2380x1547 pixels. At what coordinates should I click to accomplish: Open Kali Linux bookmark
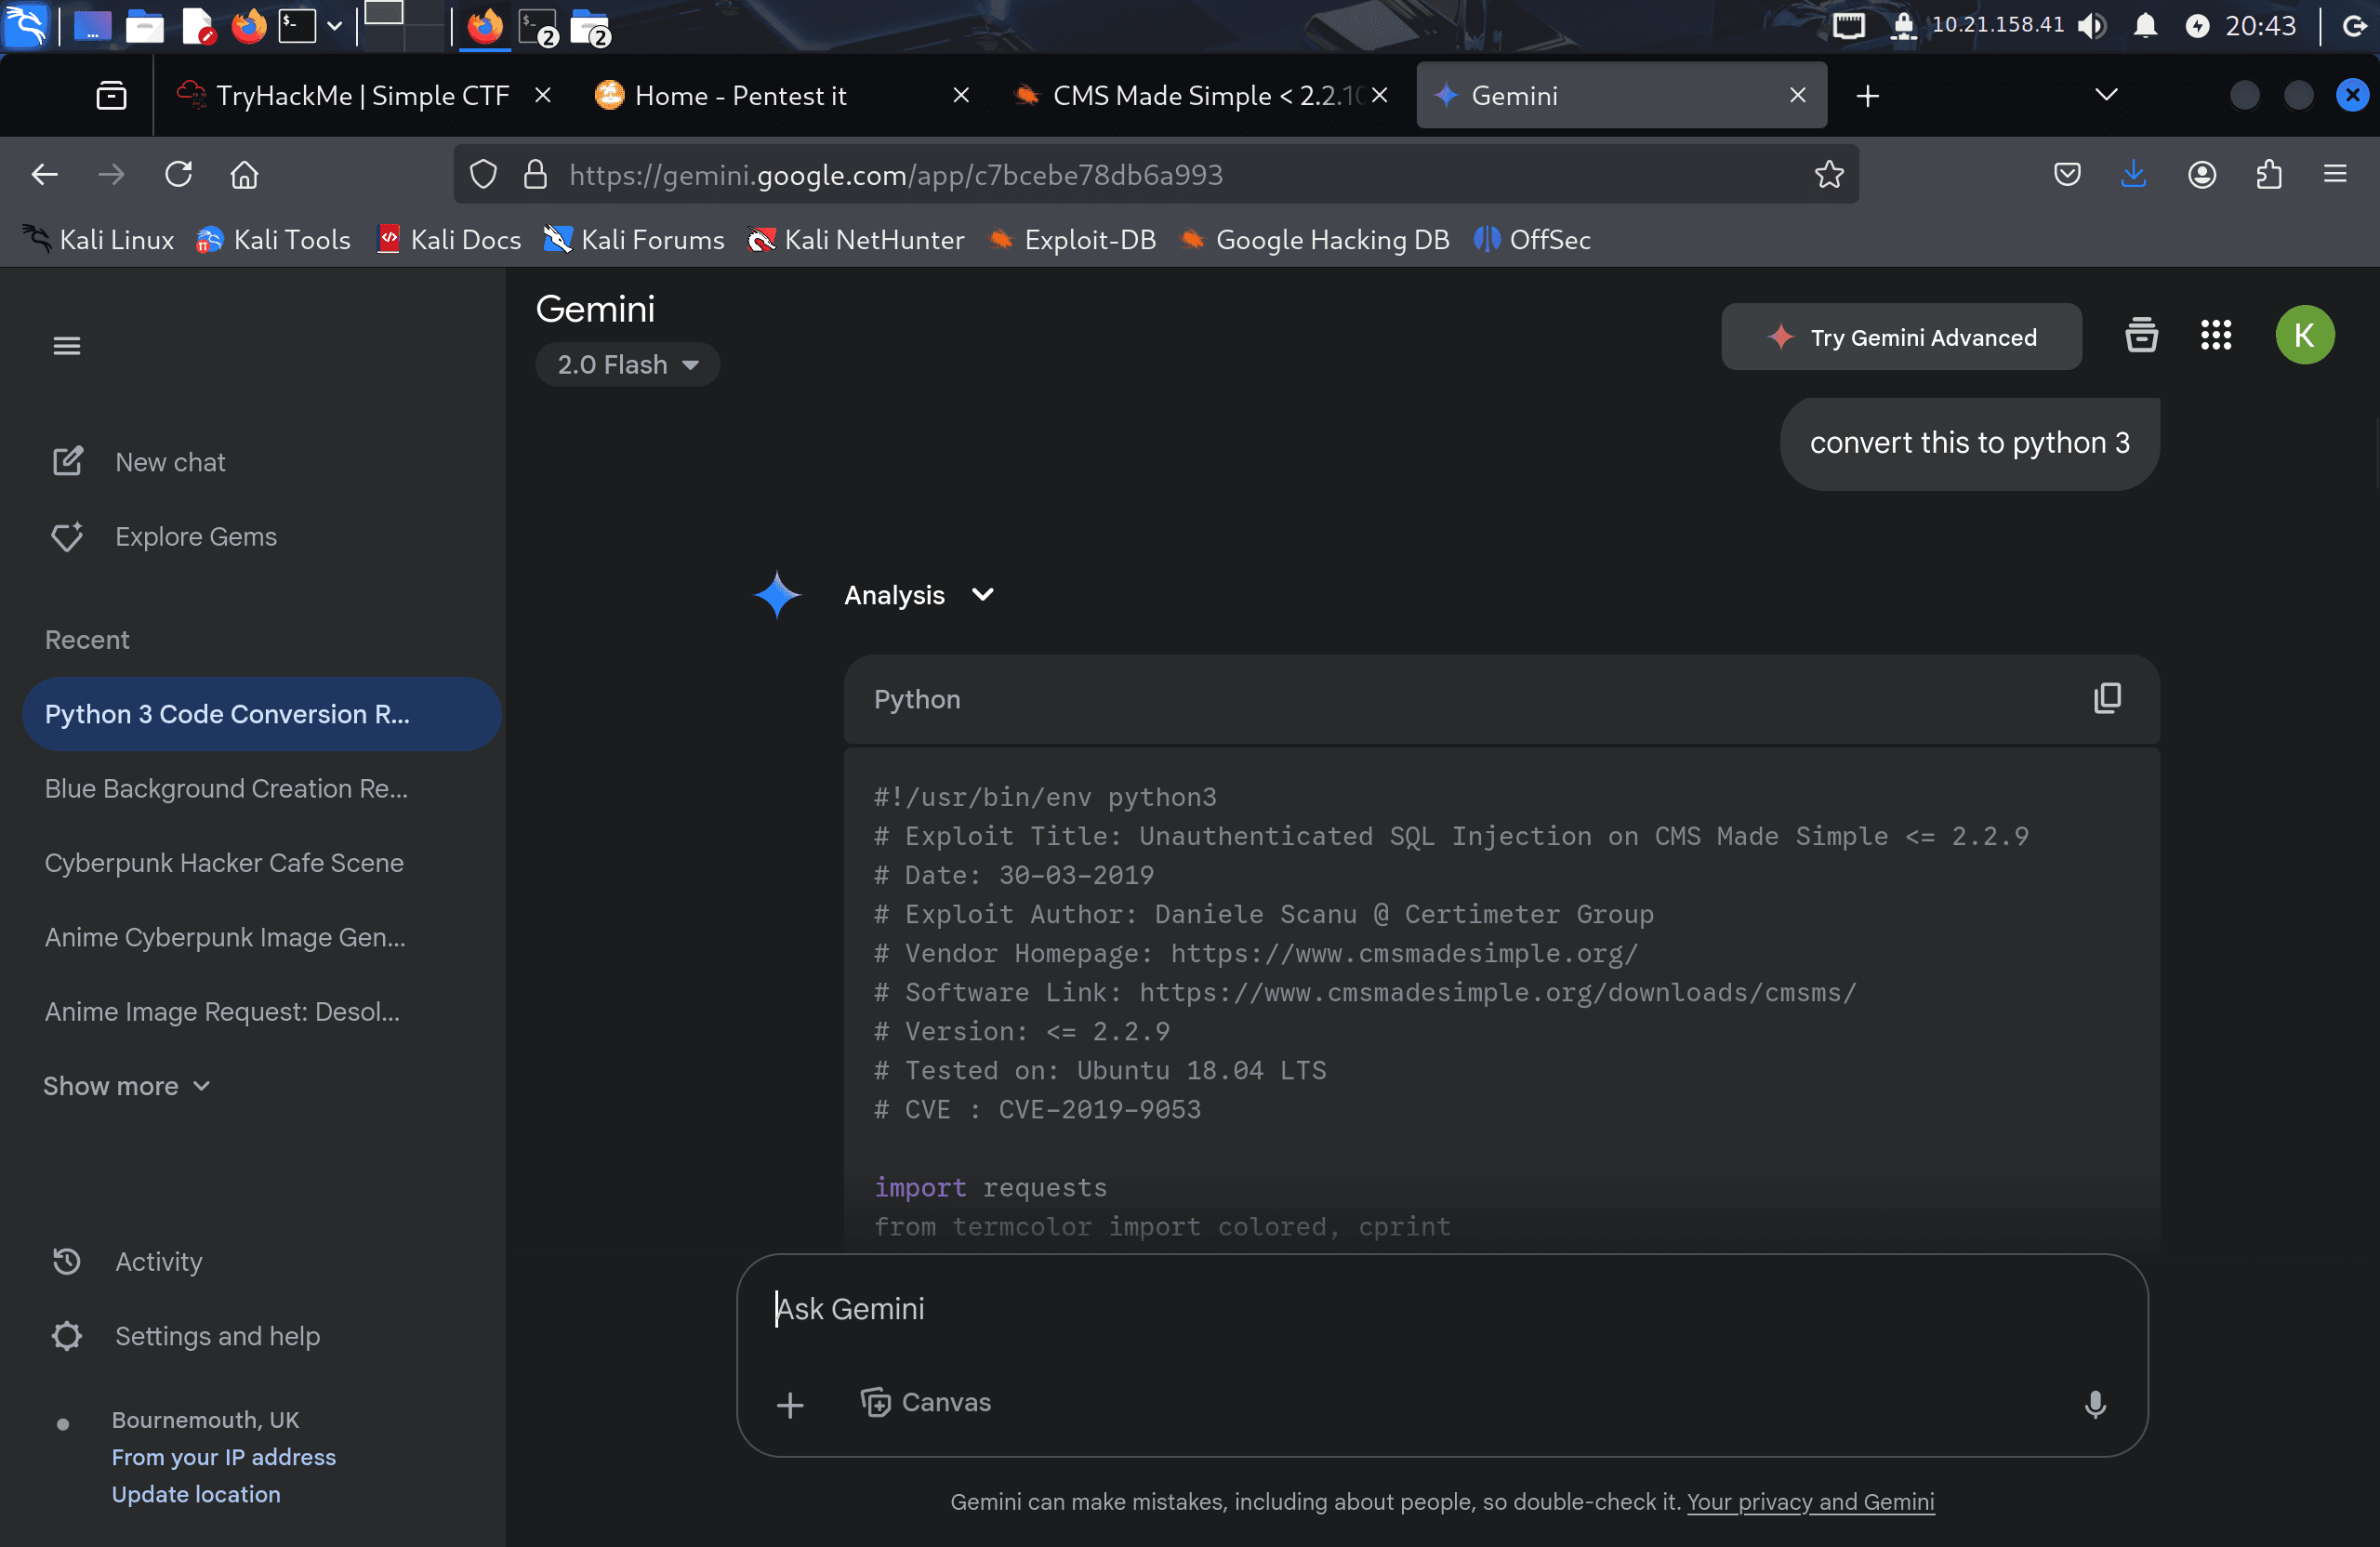coord(99,240)
